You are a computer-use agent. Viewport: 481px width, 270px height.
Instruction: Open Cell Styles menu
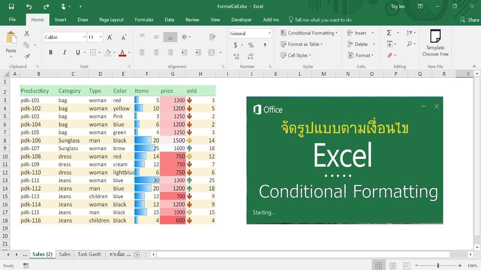click(x=296, y=55)
